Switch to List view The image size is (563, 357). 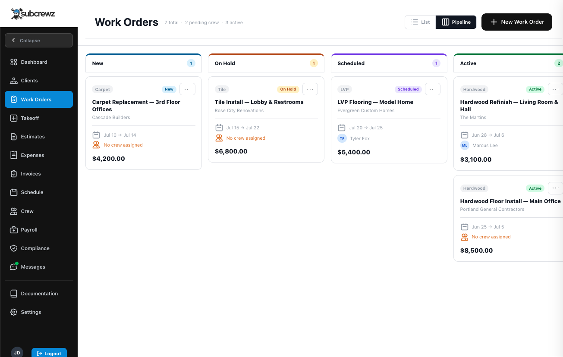click(x=420, y=22)
